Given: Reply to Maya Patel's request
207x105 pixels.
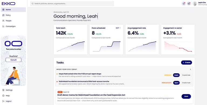Looking at the screenshot, I should [176, 75].
